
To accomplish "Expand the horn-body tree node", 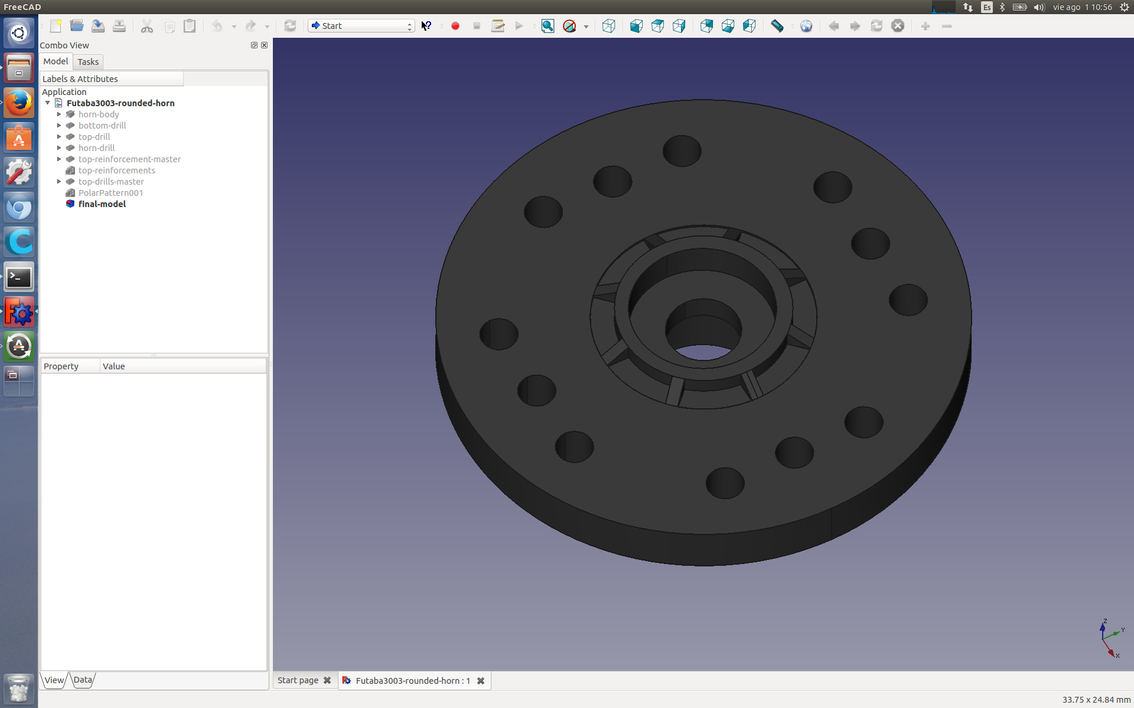I will [59, 114].
